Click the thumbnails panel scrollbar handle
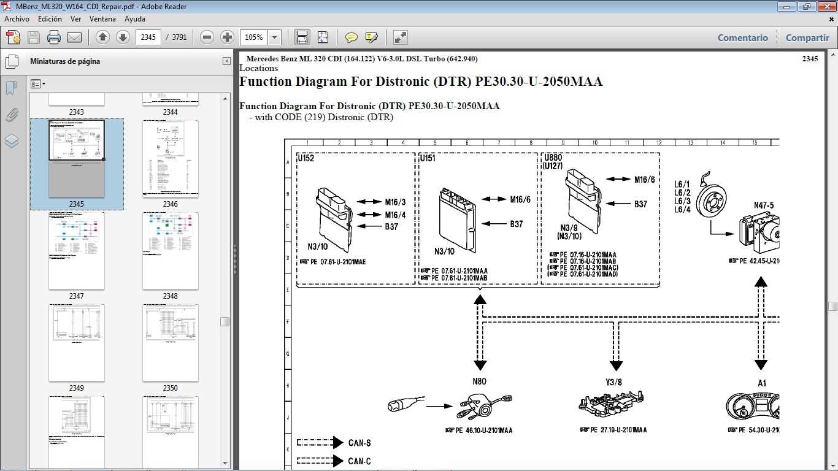Screen dimensions: 838x471 [225, 321]
